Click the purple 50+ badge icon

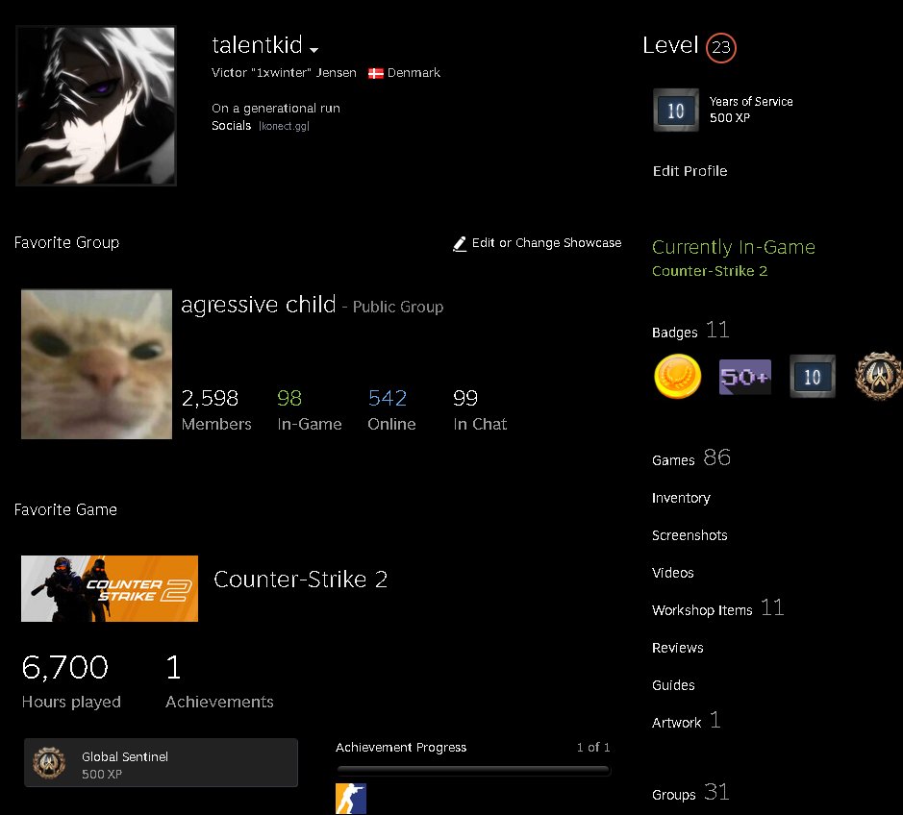[x=744, y=377]
